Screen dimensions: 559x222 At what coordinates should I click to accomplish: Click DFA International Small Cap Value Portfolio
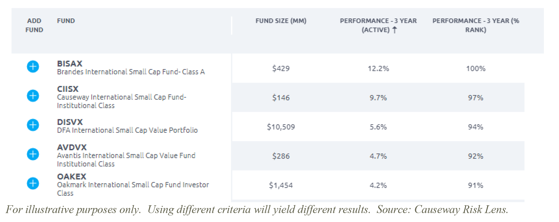[x=127, y=130]
